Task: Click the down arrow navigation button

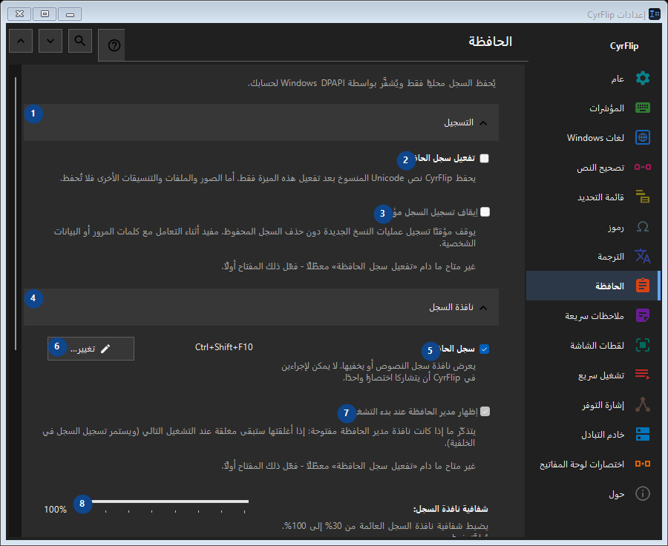Action: (50, 41)
